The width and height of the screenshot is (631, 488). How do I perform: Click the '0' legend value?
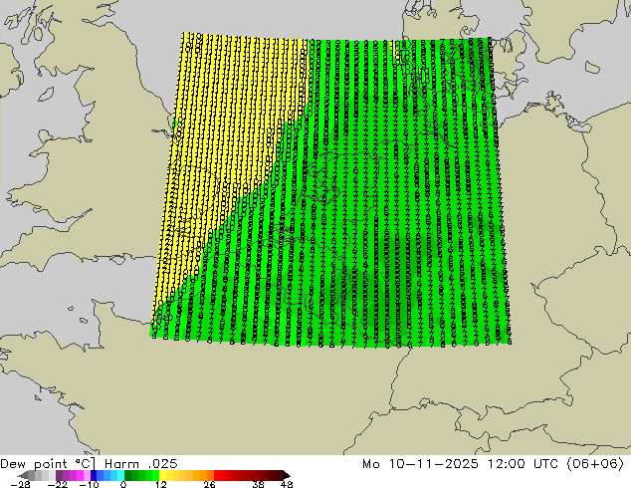click(123, 484)
